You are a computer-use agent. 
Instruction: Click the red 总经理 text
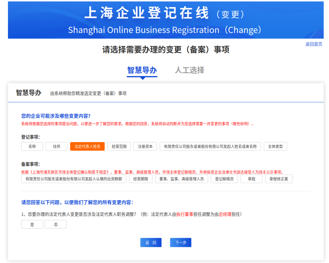pos(225,214)
